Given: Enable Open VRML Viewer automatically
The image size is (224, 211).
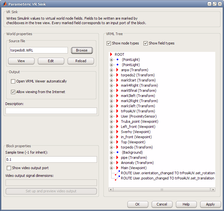Looking at the screenshot, I should 13,81.
